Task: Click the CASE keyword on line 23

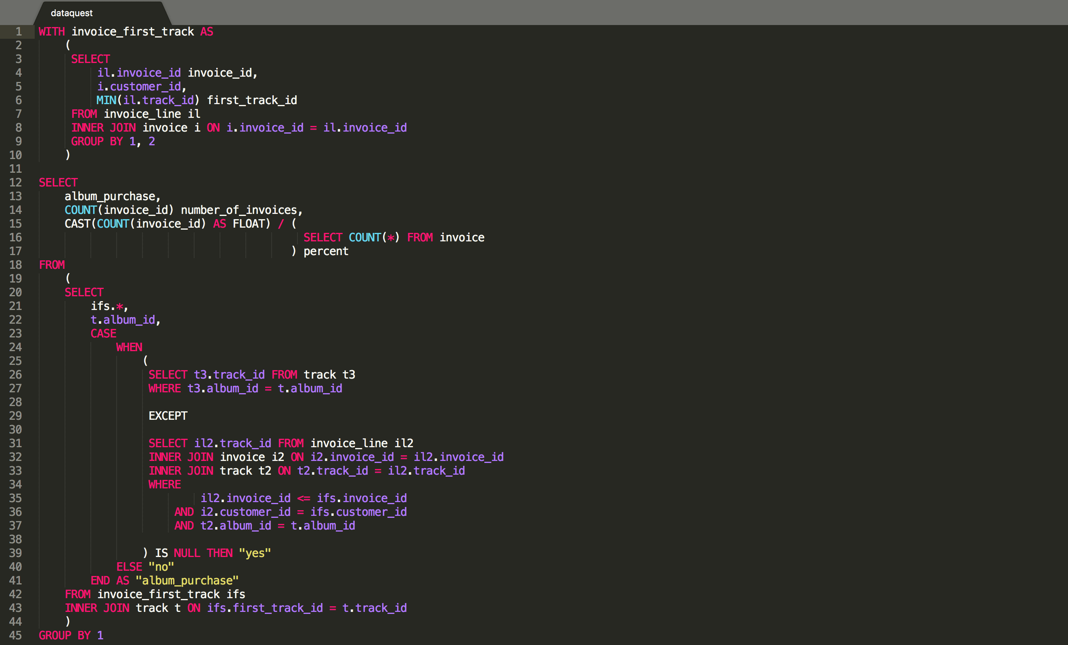Action: [x=103, y=334]
